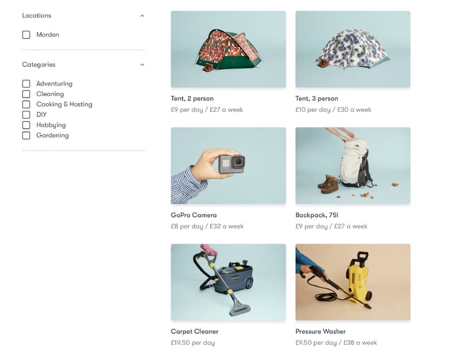Image resolution: width=449 pixels, height=352 pixels.
Task: Enable the Gardening category checkbox
Action: (26, 135)
